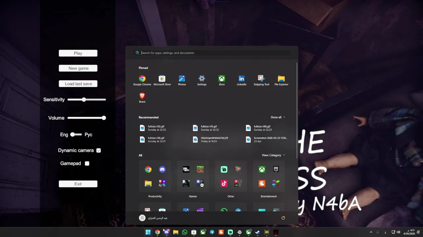423x237 pixels.
Task: Open File Explorer from Pinned apps
Action: click(281, 80)
